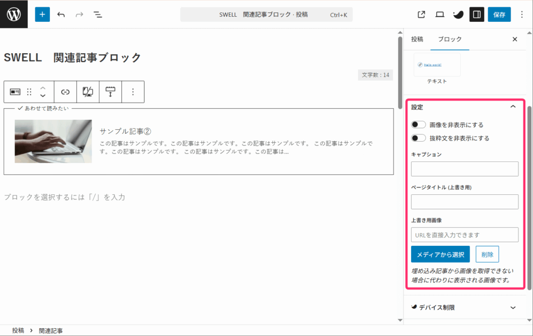Click the sidebar vertical scrollbar

point(529,198)
